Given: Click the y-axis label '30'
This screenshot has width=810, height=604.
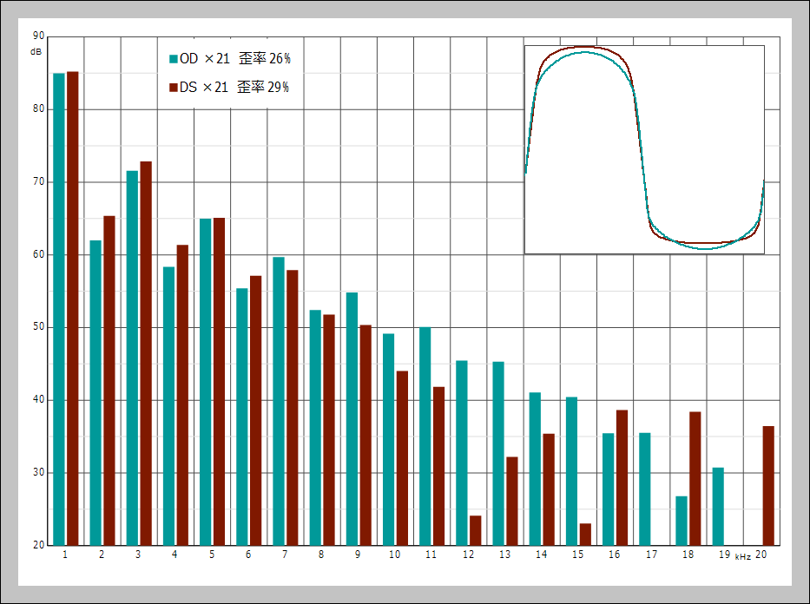Looking at the screenshot, I should (x=39, y=472).
